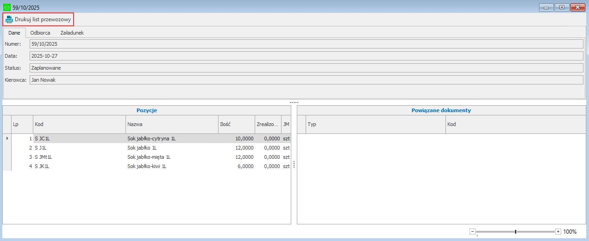Click the Kierowca field with Jan Nowak
Screen dimensions: 589x241
(x=306, y=80)
